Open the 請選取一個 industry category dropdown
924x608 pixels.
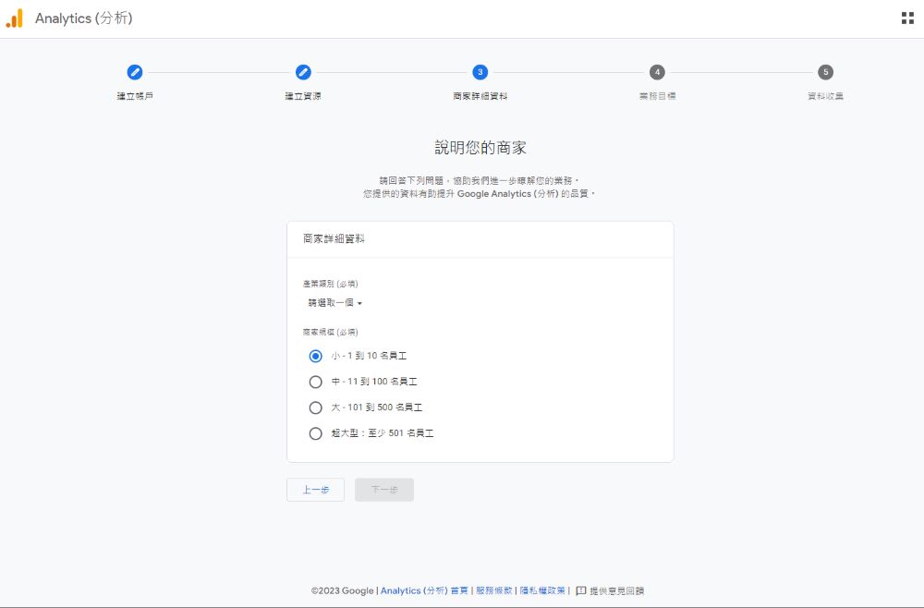tap(334, 303)
